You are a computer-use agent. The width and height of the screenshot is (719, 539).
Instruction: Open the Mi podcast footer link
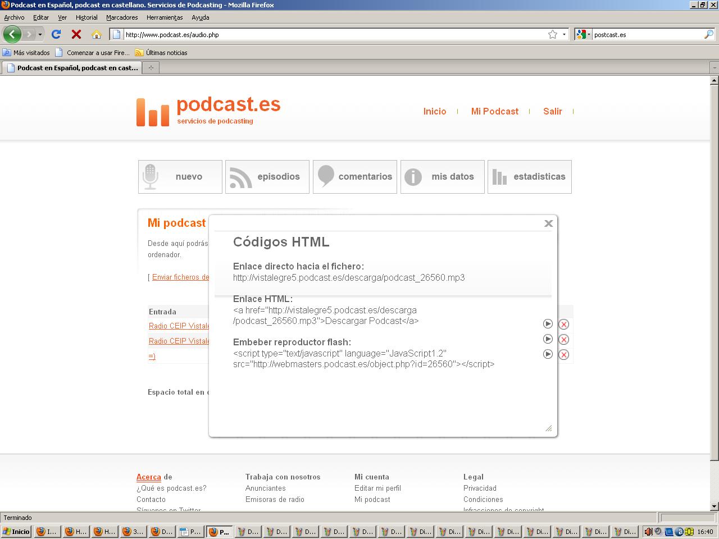(372, 500)
